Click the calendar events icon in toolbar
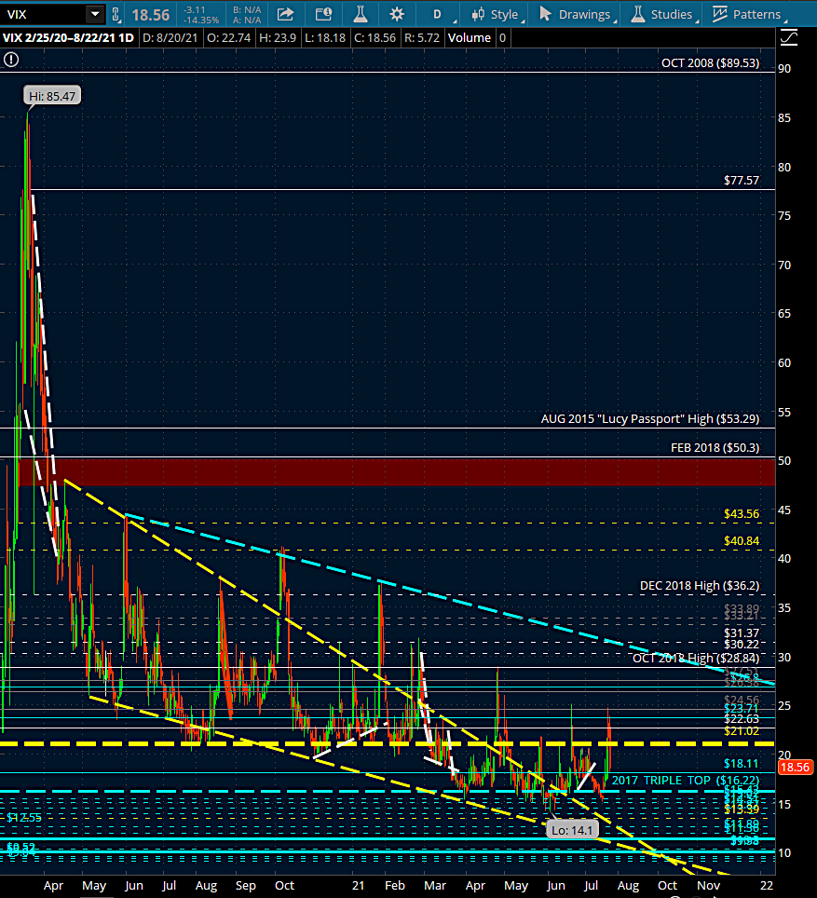The width and height of the screenshot is (817, 898). [x=323, y=14]
